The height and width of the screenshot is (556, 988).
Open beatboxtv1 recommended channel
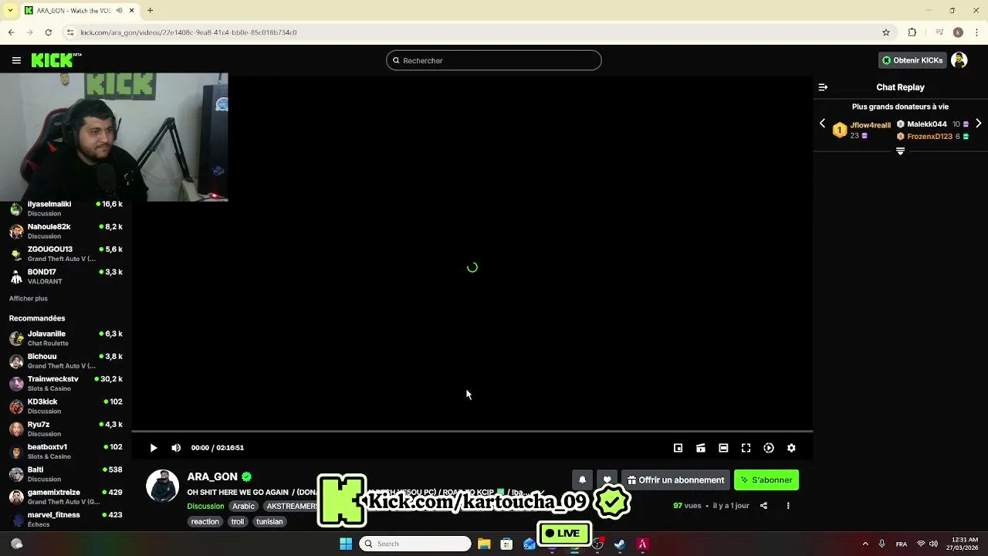pyautogui.click(x=66, y=451)
